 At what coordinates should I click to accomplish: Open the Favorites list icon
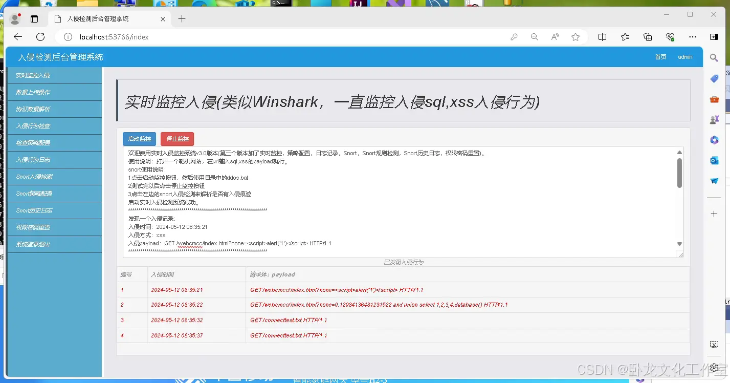(x=625, y=37)
